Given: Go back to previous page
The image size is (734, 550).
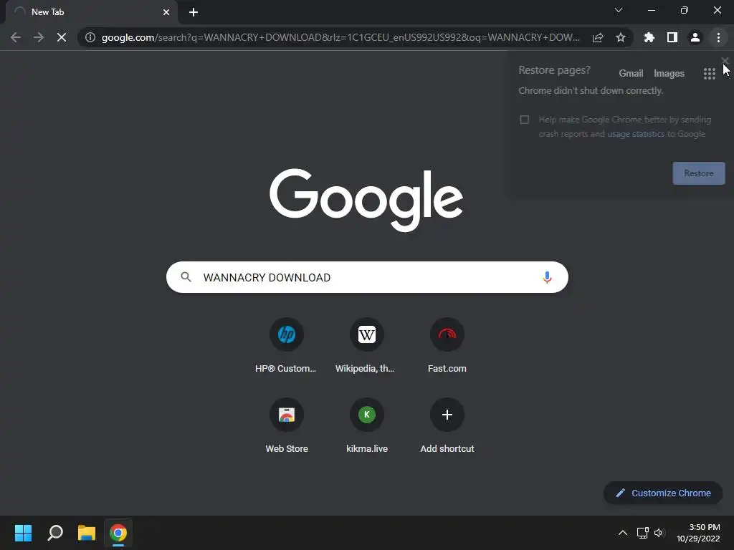Looking at the screenshot, I should point(16,37).
